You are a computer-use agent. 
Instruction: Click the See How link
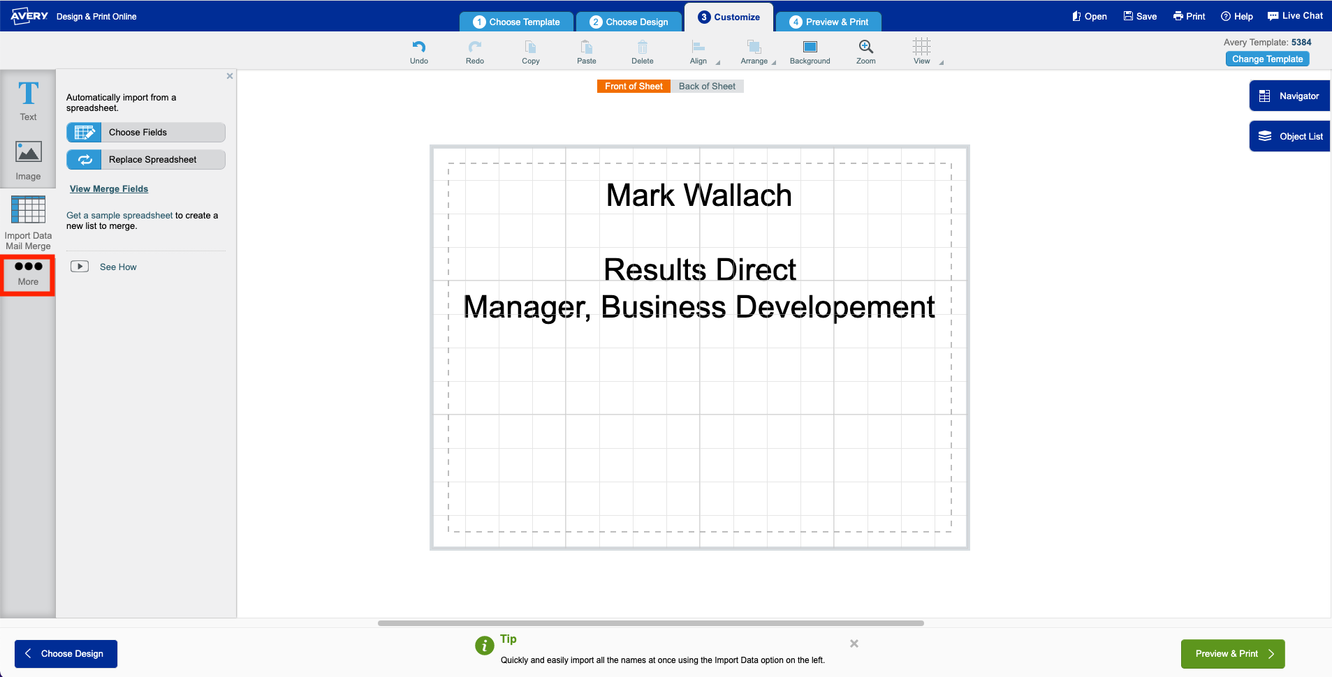click(118, 267)
